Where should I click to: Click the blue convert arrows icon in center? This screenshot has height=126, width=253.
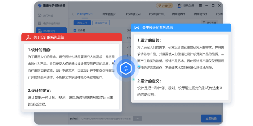click(x=126, y=68)
